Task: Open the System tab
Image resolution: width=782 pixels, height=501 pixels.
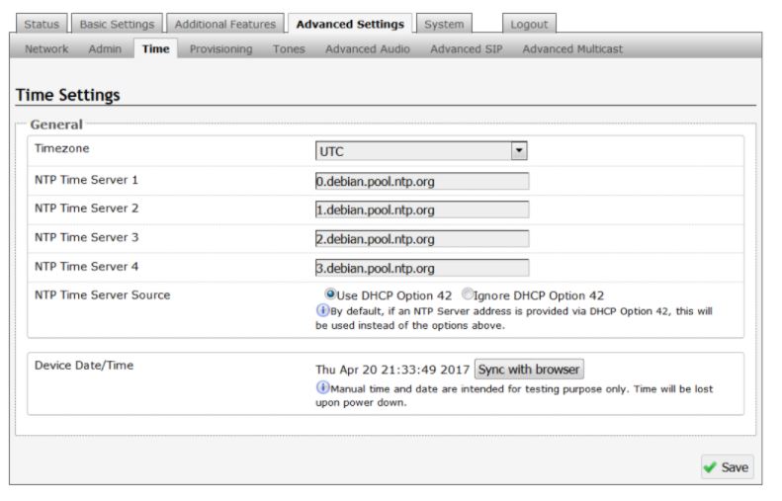Action: pyautogui.click(x=443, y=24)
